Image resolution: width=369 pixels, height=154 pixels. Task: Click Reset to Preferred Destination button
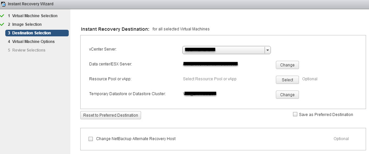pyautogui.click(x=111, y=115)
